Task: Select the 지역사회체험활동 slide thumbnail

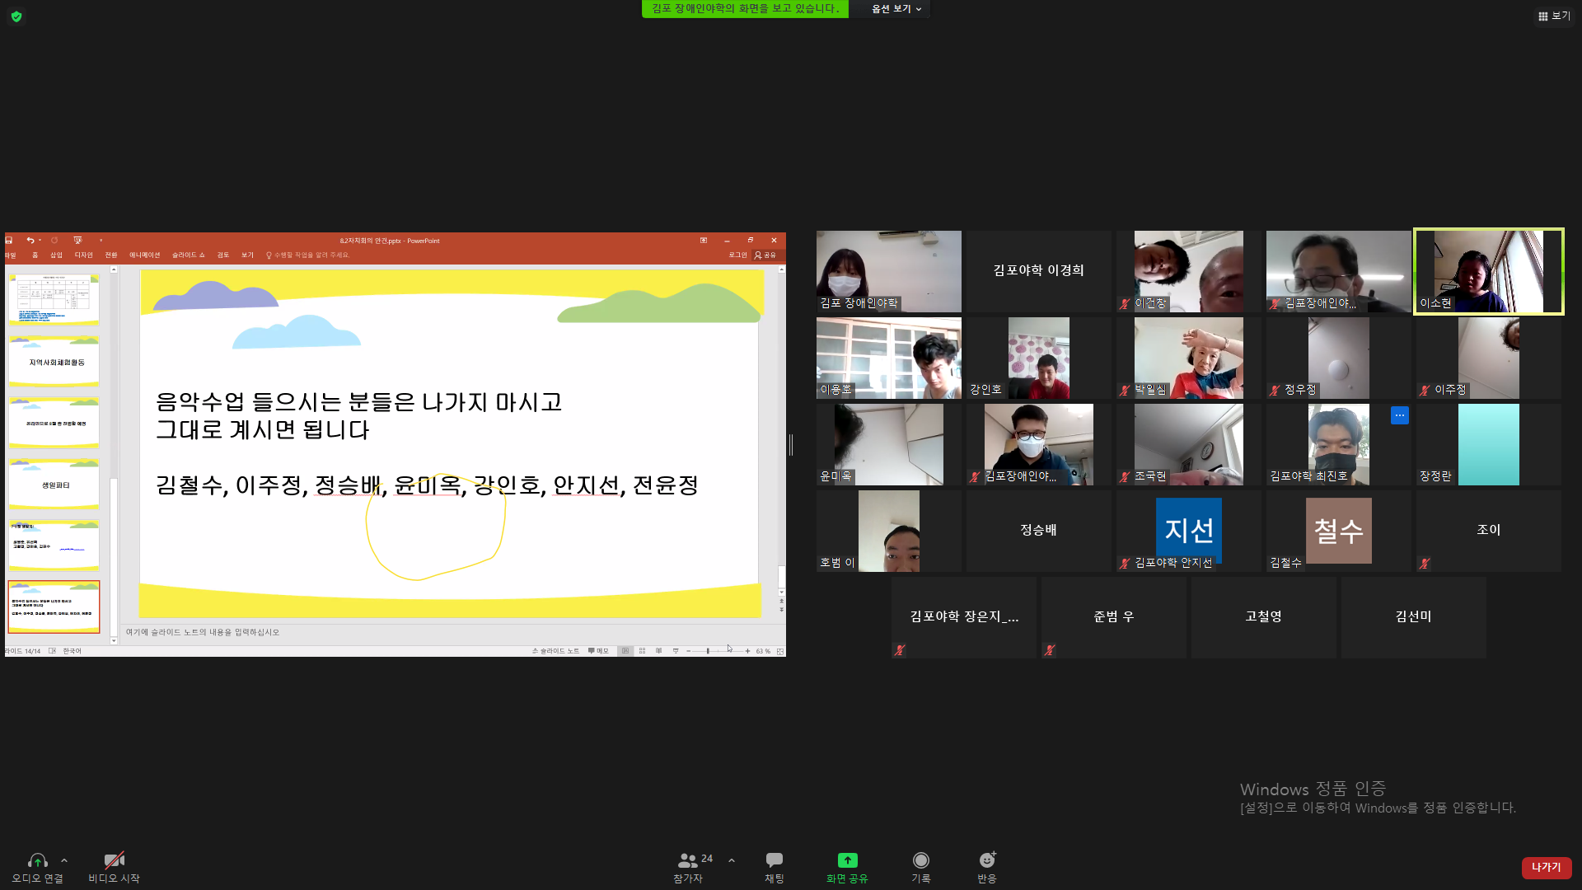Action: tap(54, 361)
